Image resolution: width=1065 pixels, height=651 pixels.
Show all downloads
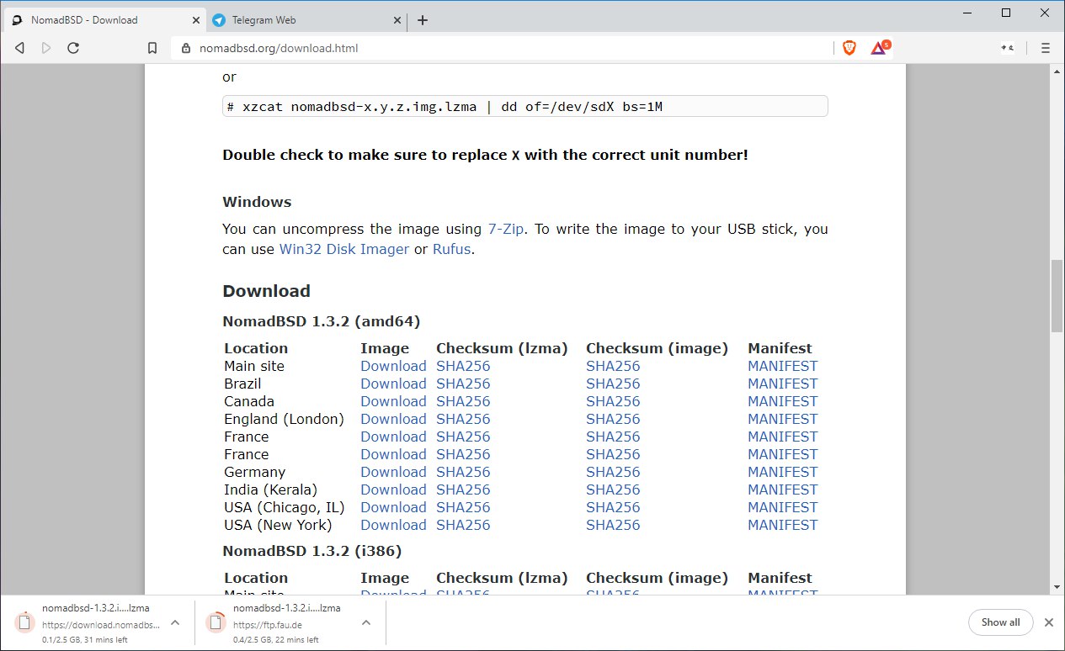pyautogui.click(x=1000, y=622)
